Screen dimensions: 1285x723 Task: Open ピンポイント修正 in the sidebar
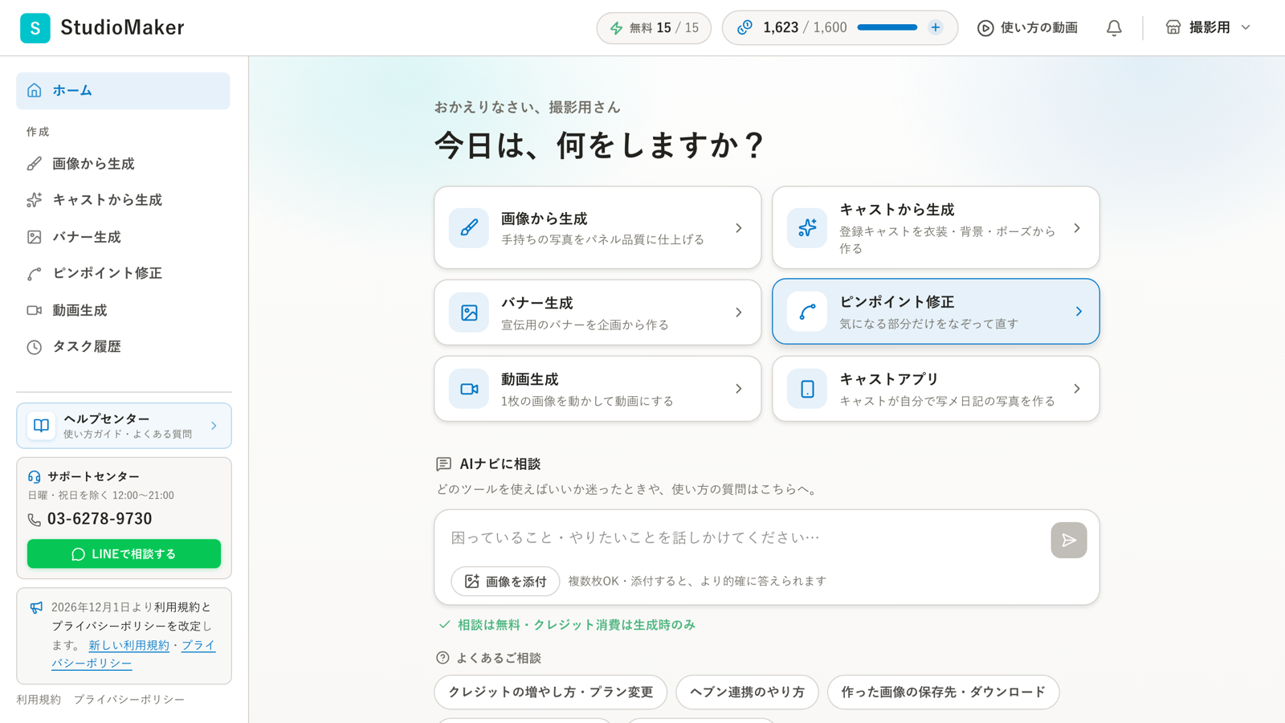(123, 273)
